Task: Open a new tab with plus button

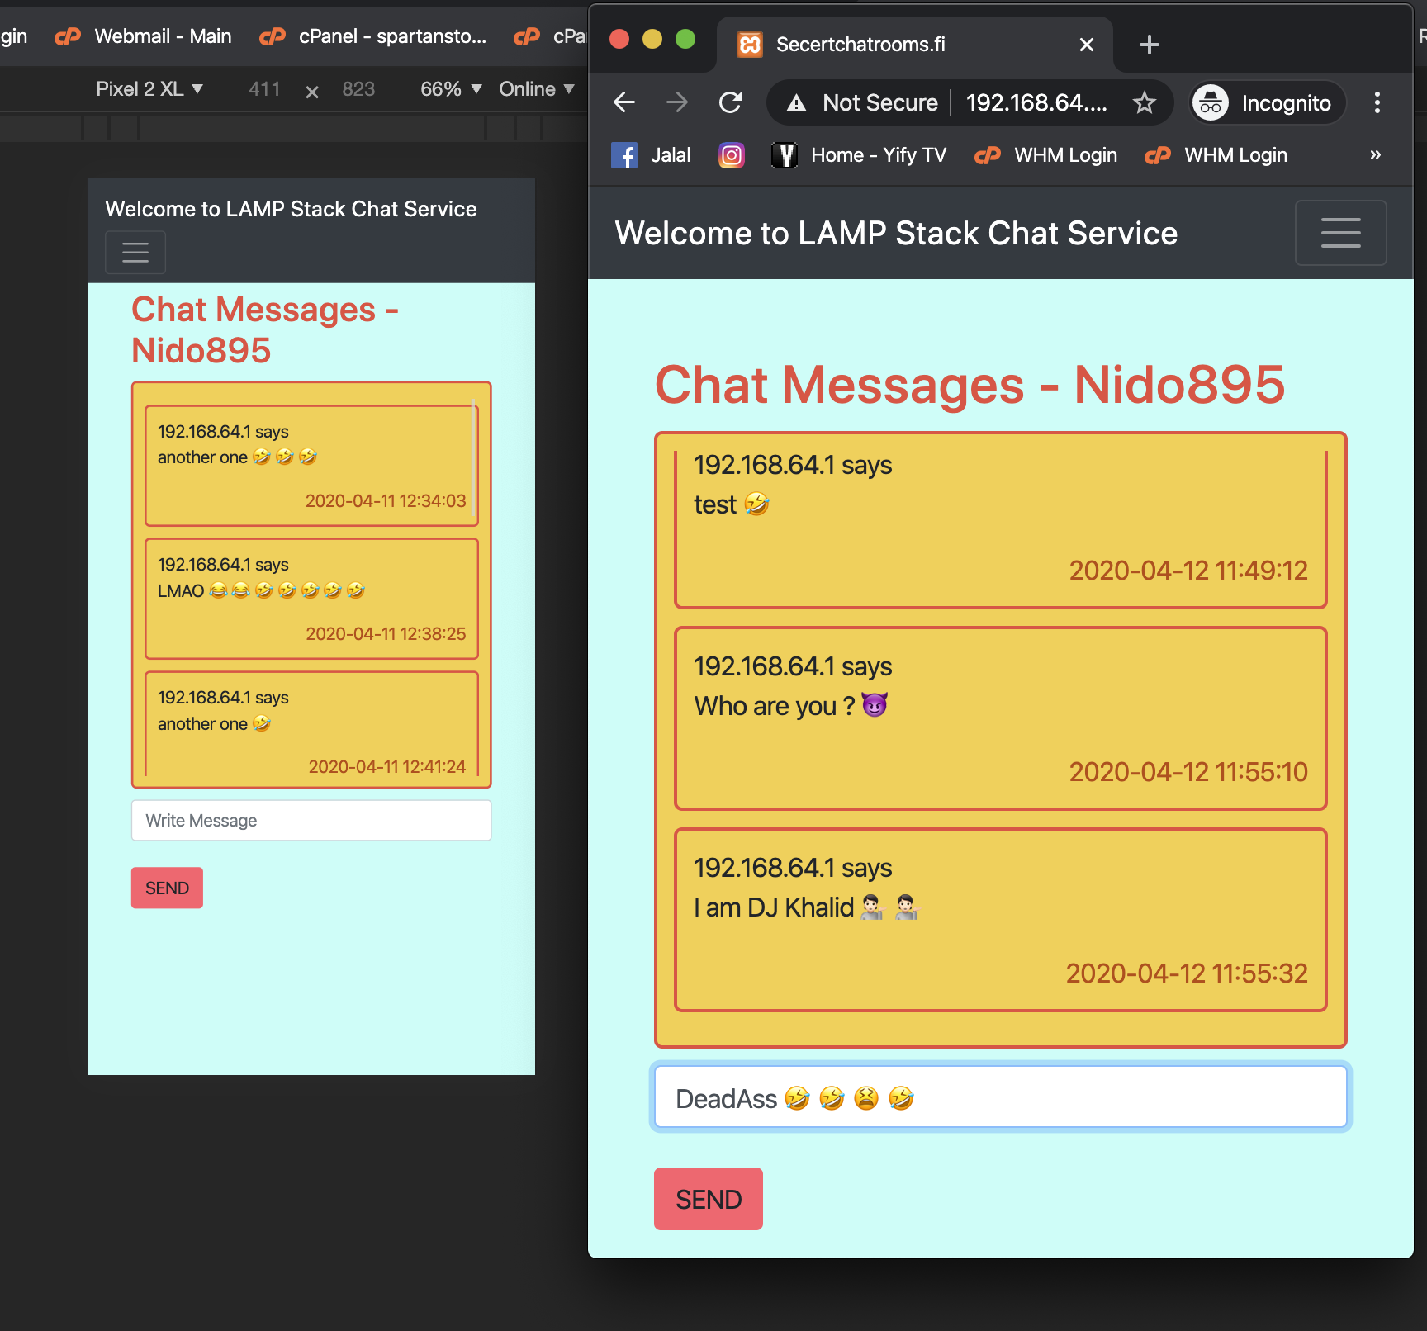Action: click(1149, 44)
